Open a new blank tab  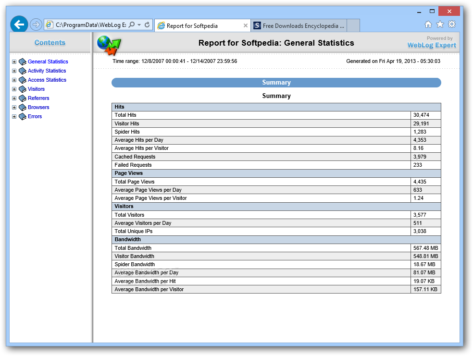(x=353, y=25)
